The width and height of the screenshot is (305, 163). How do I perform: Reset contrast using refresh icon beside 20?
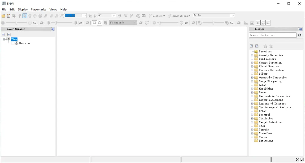pyautogui.click(x=87, y=23)
